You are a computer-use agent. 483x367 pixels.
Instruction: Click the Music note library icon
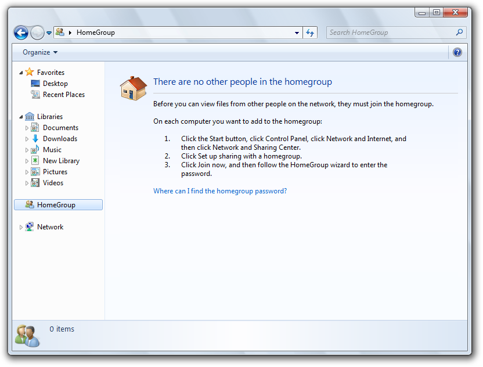35,149
